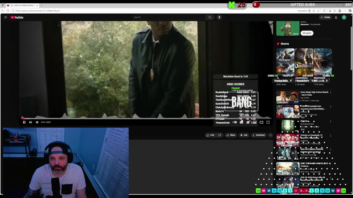Toggle theater mode on the player
The image size is (353, 198).
261,122
